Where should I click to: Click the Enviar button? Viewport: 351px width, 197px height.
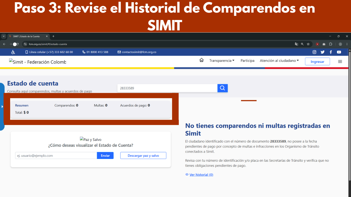(105, 155)
